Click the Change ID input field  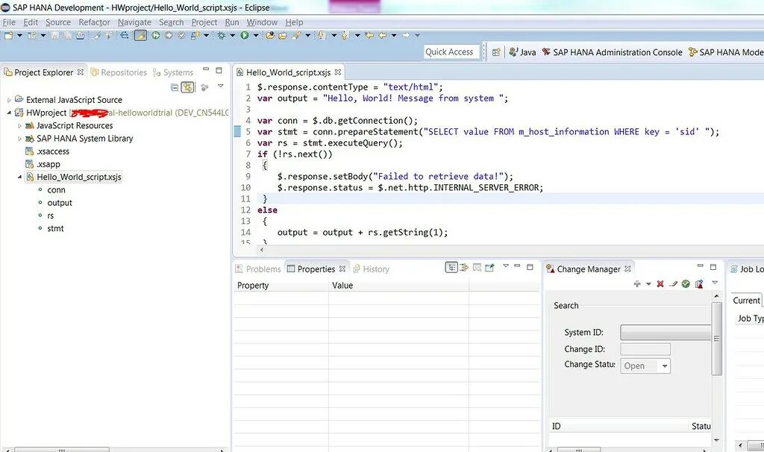(x=645, y=349)
